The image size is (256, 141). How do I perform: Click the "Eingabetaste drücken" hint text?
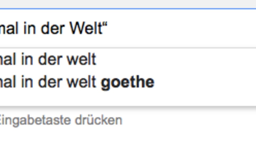pyautogui.click(x=61, y=120)
